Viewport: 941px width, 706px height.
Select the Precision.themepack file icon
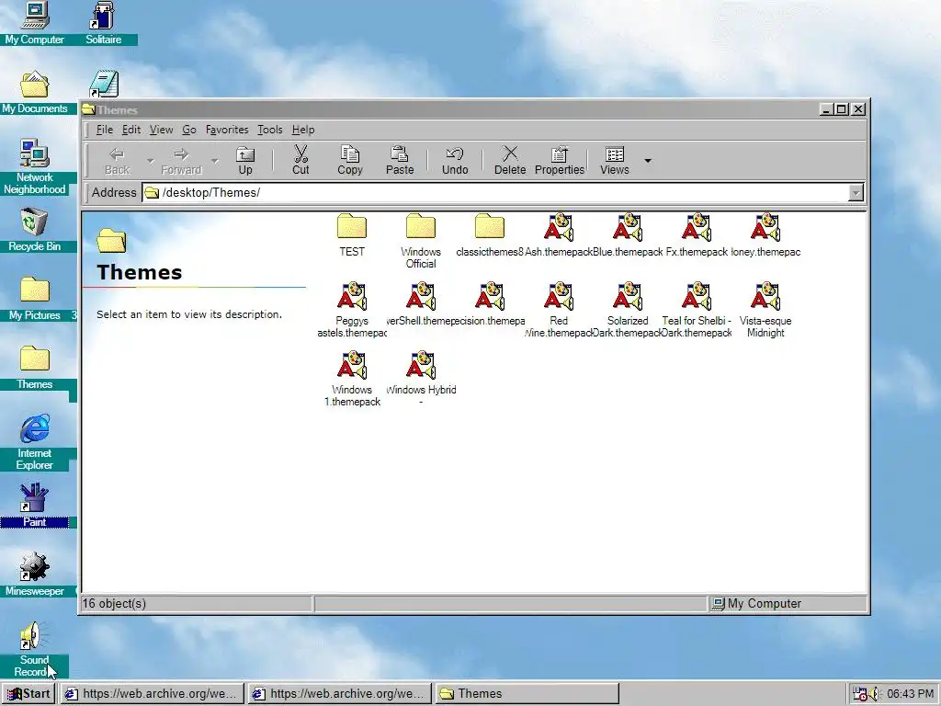click(x=490, y=297)
